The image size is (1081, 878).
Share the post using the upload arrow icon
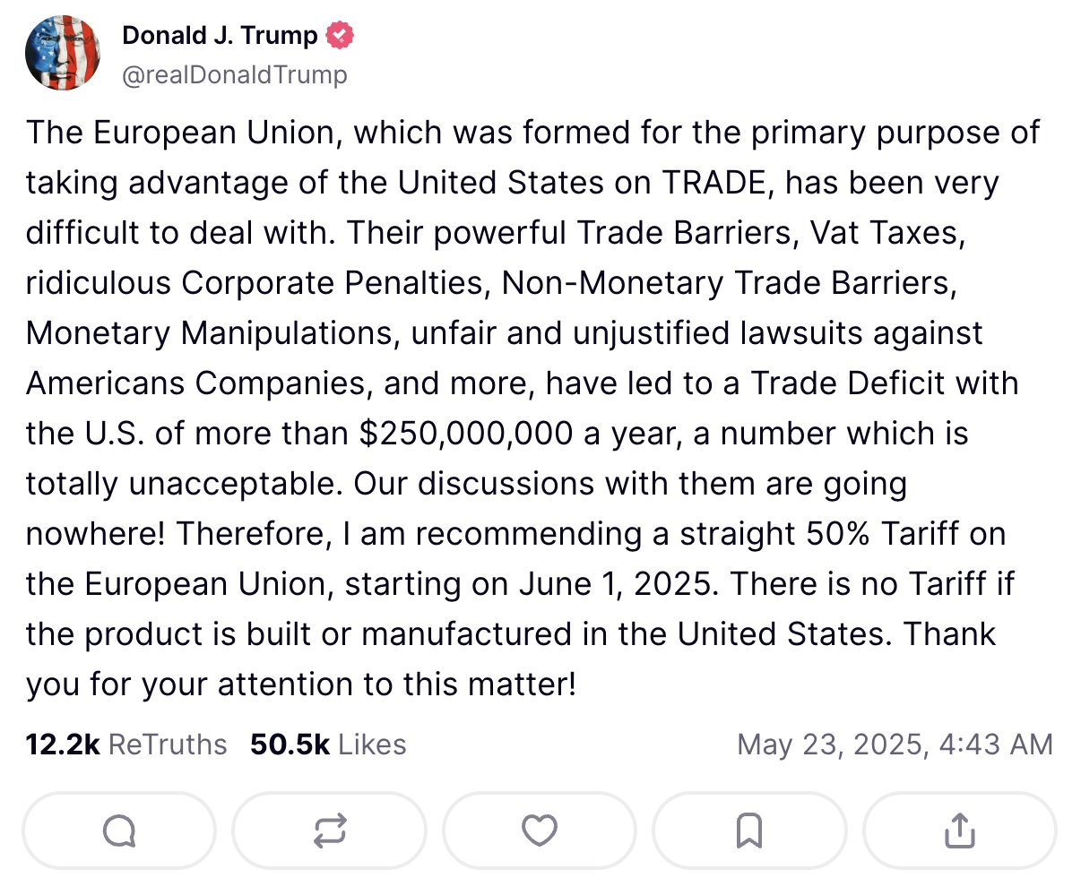[959, 831]
